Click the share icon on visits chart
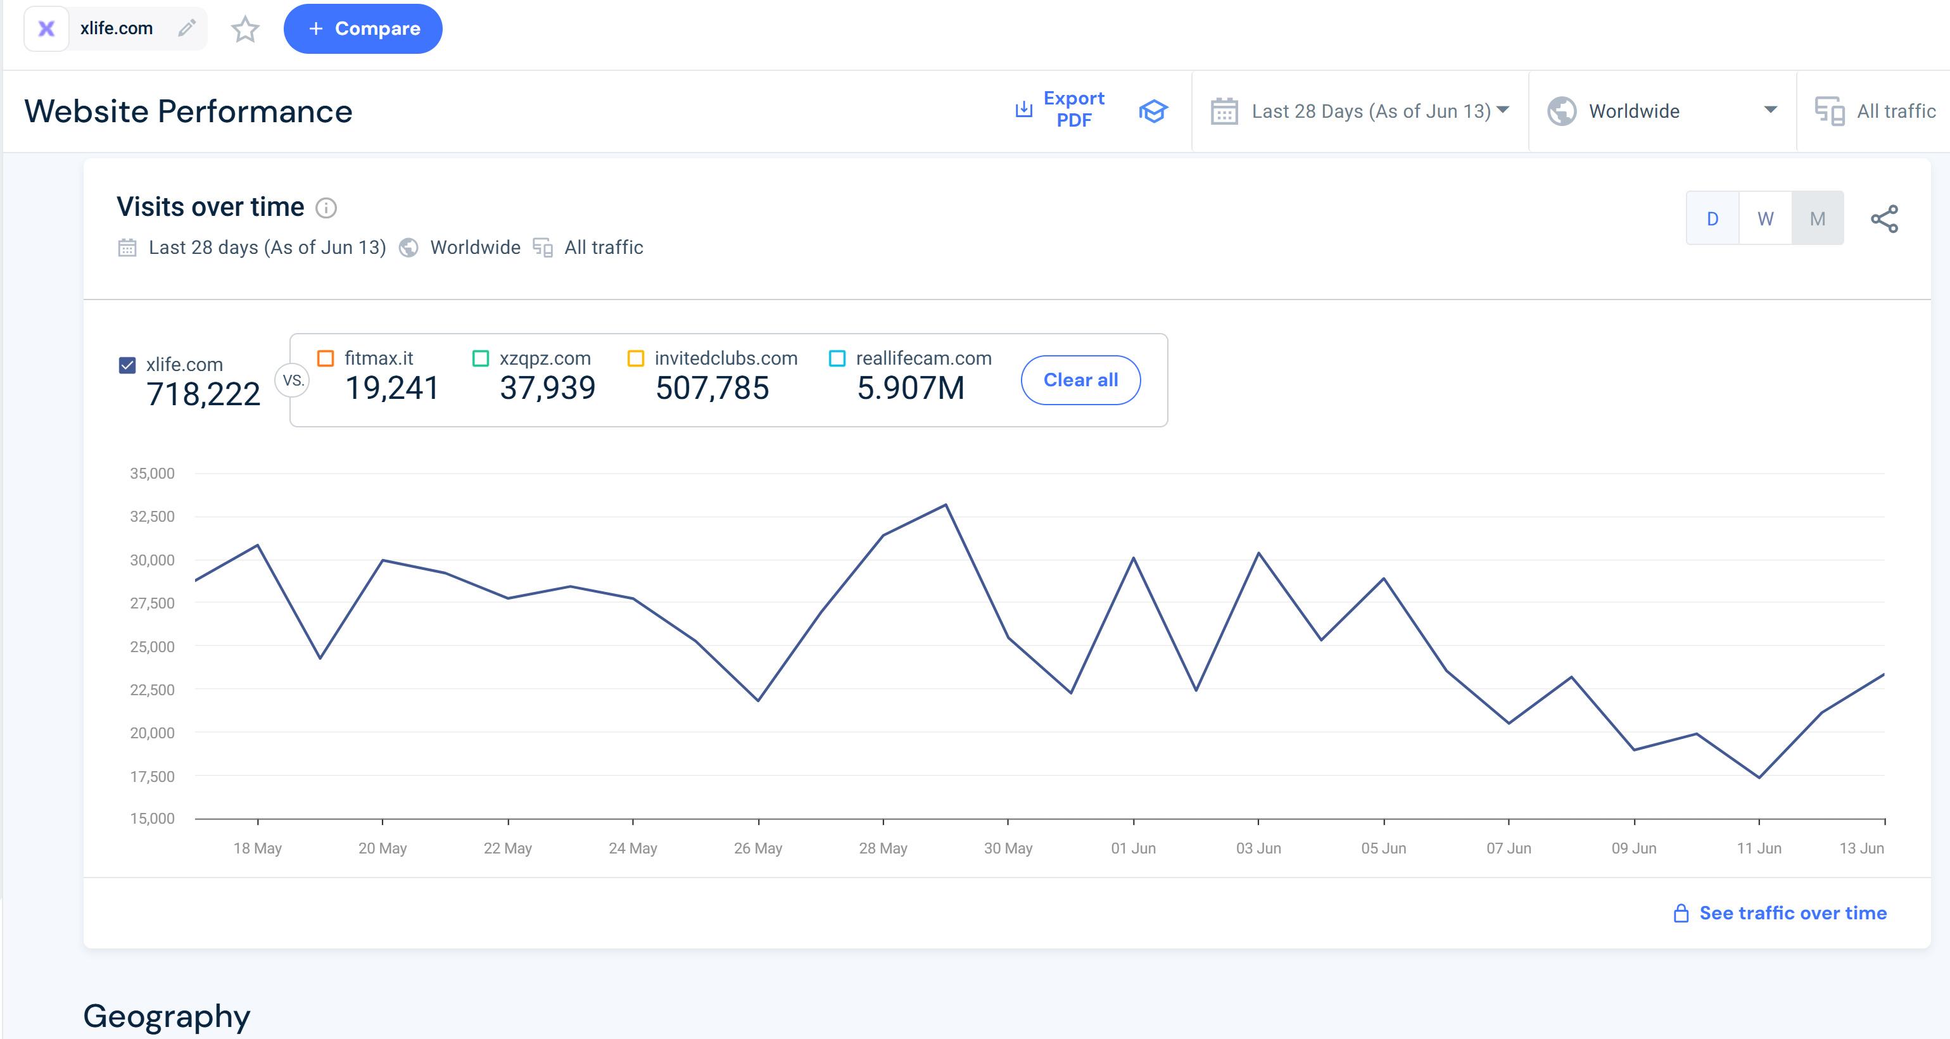 click(x=1884, y=218)
